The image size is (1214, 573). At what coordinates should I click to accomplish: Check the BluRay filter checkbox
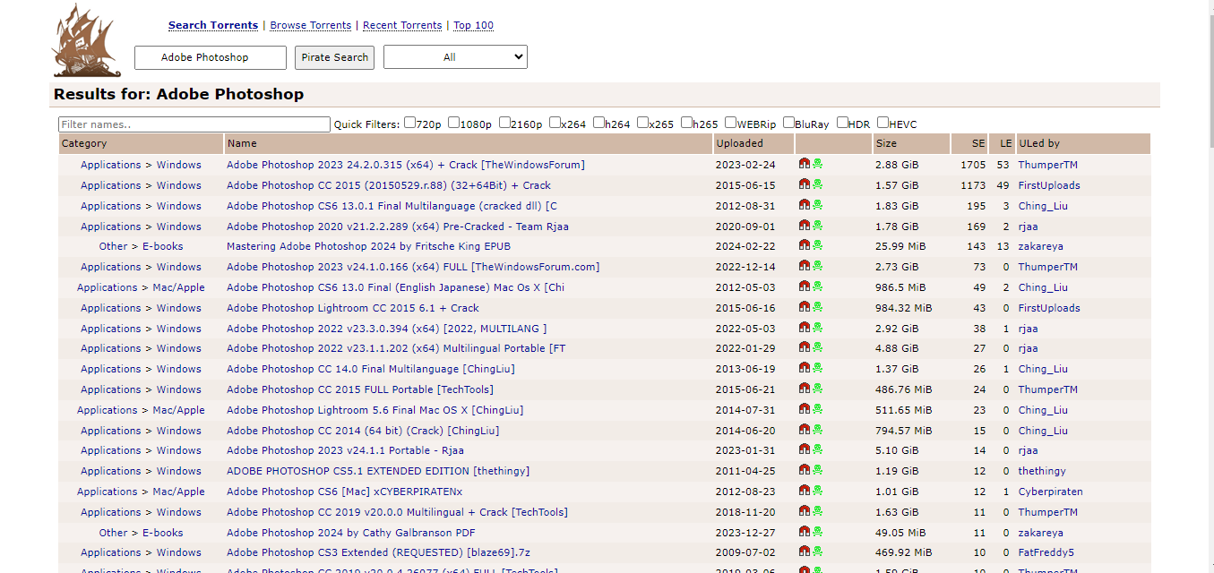tap(788, 123)
